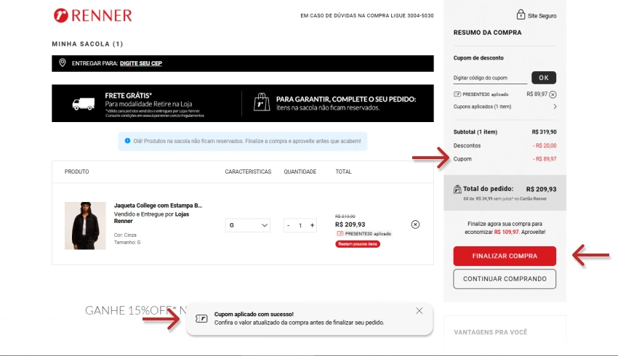Click the coupon code input field
Viewport: 618px width, 356px height.
tap(490, 78)
